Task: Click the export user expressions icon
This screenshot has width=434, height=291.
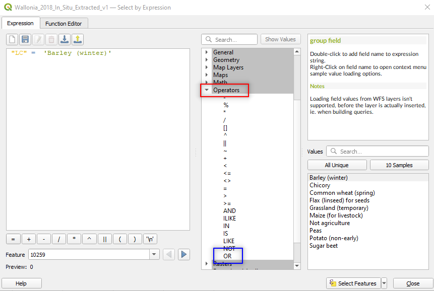Action: (x=78, y=39)
